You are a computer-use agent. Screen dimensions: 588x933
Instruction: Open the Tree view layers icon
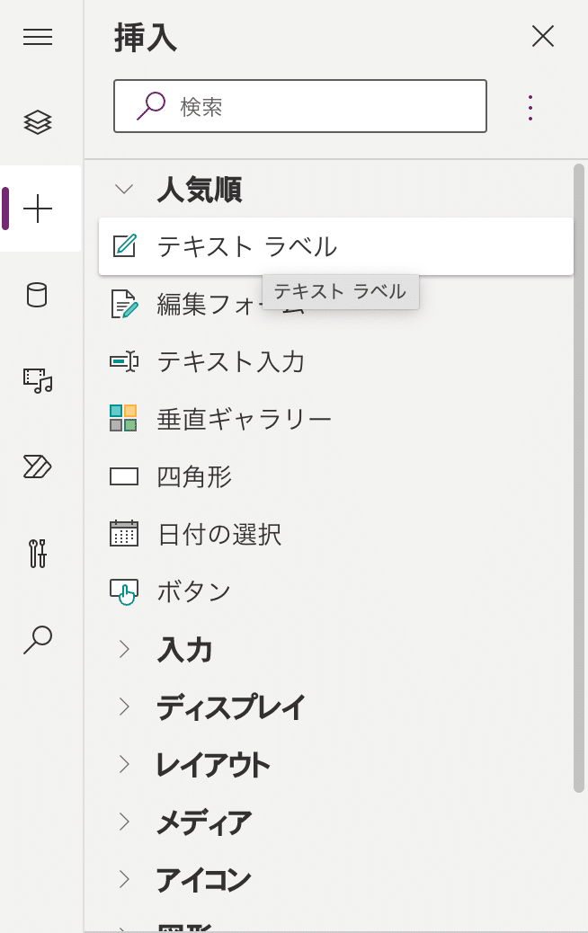point(38,122)
